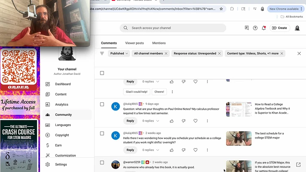Open Customization in the sidebar

67,155
